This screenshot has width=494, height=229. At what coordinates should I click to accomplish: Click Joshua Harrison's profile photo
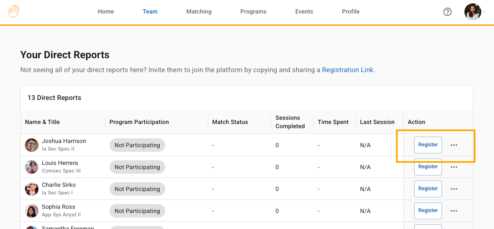[32, 145]
